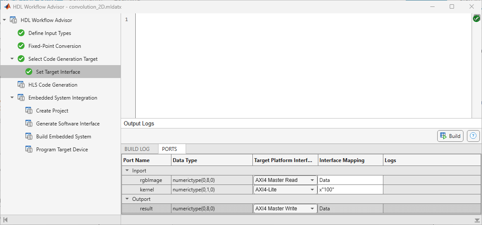This screenshot has height=225, width=482.
Task: Open the AXI4 Master Write dropdown for result
Action: coord(312,209)
